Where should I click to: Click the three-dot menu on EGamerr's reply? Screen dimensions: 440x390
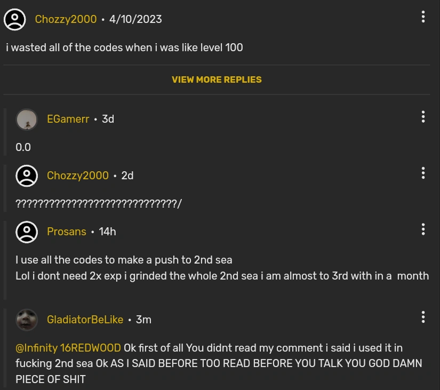(x=423, y=117)
